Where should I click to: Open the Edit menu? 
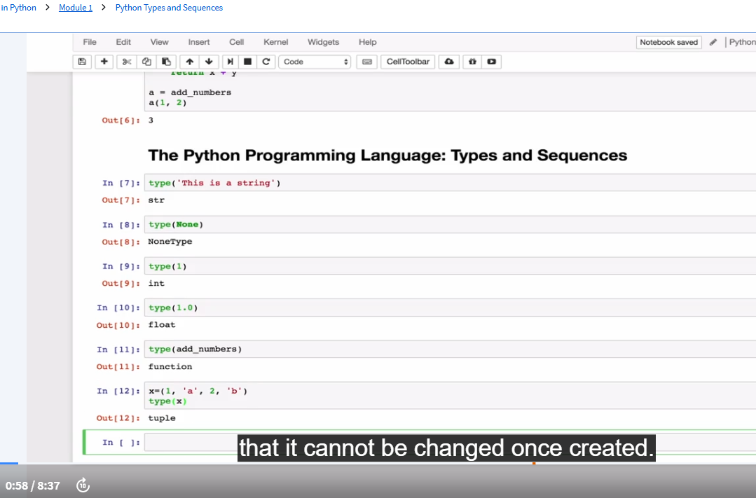(x=123, y=42)
